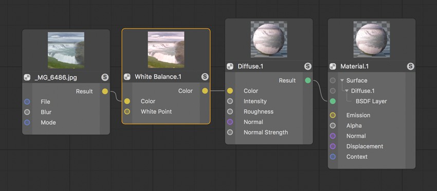Click the gray Surface input port
The image size is (437, 191).
(333, 81)
